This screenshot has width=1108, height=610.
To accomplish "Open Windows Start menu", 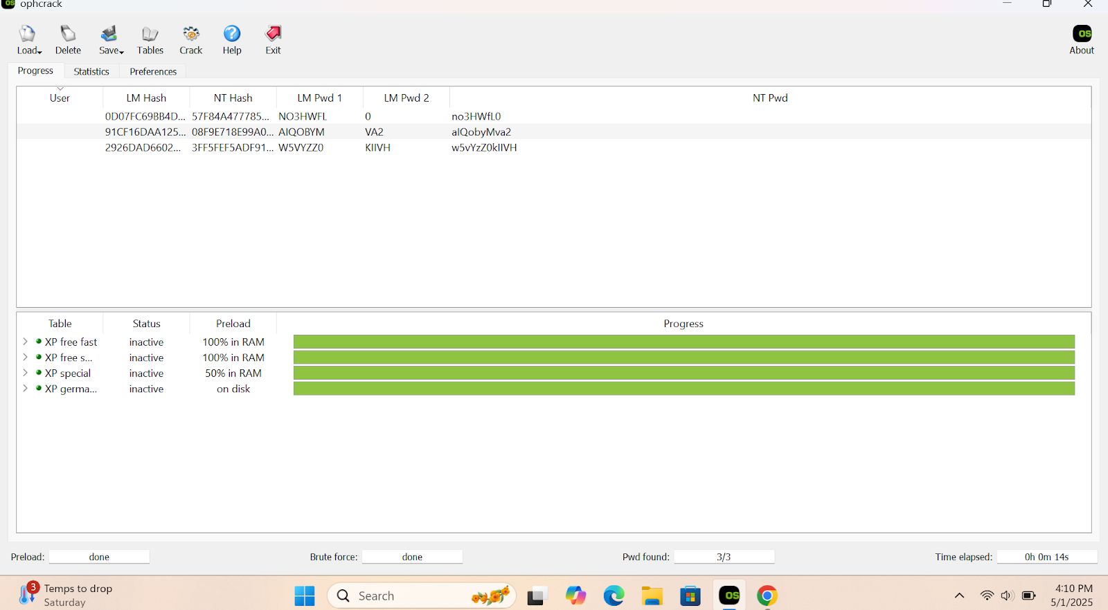I will click(x=305, y=595).
